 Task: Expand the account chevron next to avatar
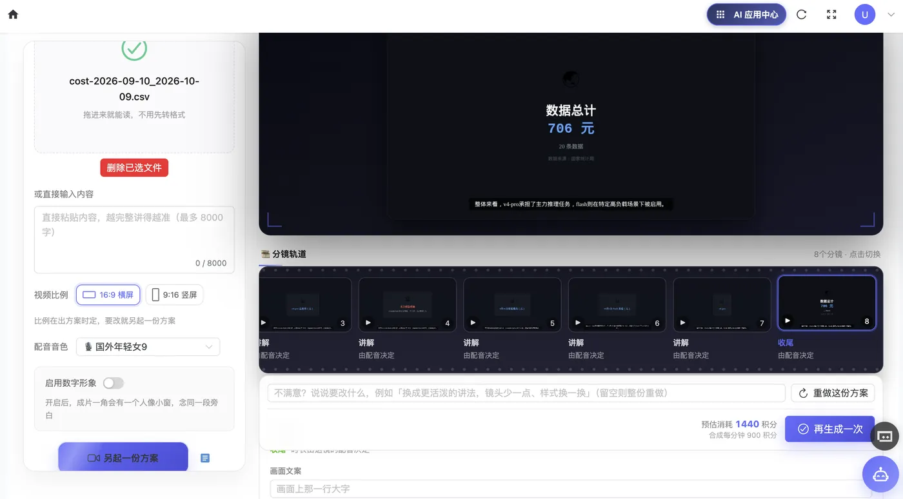pos(891,14)
